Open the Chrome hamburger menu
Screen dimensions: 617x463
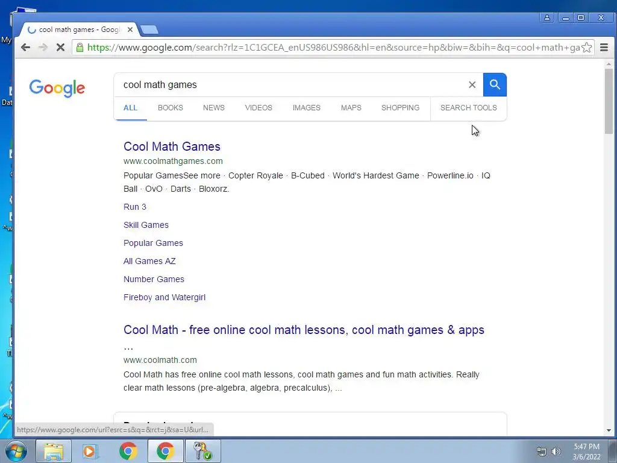(604, 48)
